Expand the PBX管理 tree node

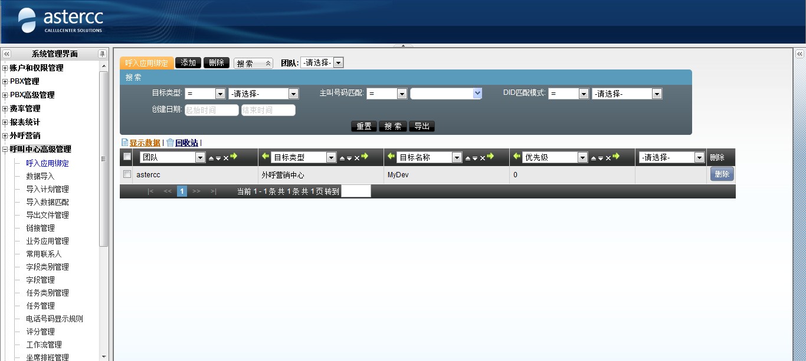pyautogui.click(x=5, y=81)
